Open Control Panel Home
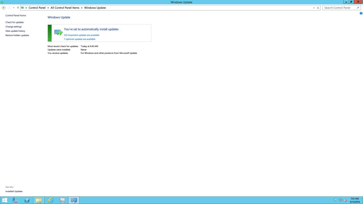The image size is (363, 204). pos(16,16)
